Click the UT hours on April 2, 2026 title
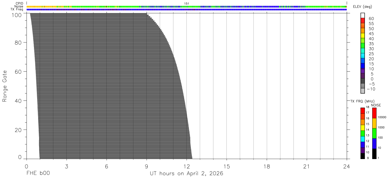The image size is (390, 180). (187, 174)
